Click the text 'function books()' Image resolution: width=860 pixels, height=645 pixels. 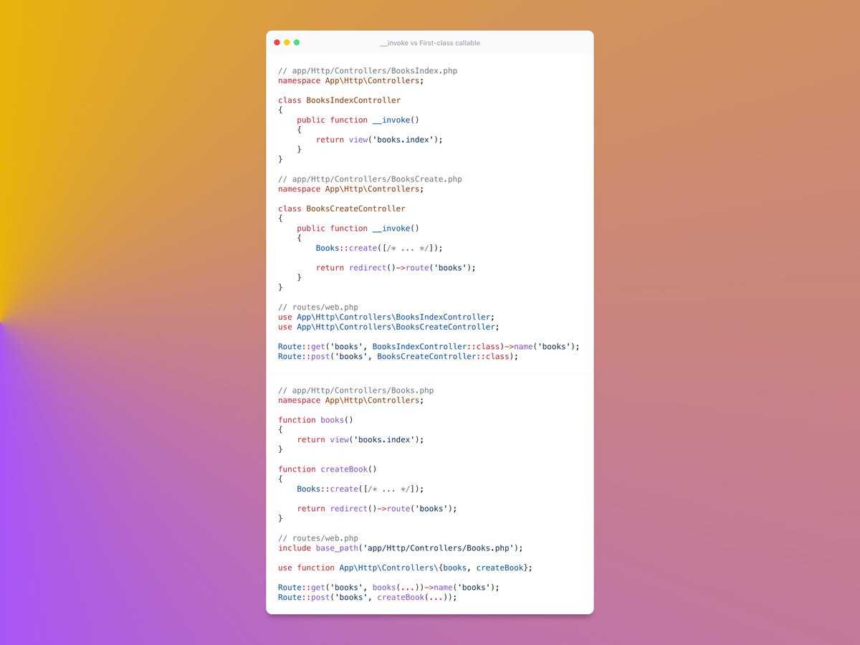point(316,420)
